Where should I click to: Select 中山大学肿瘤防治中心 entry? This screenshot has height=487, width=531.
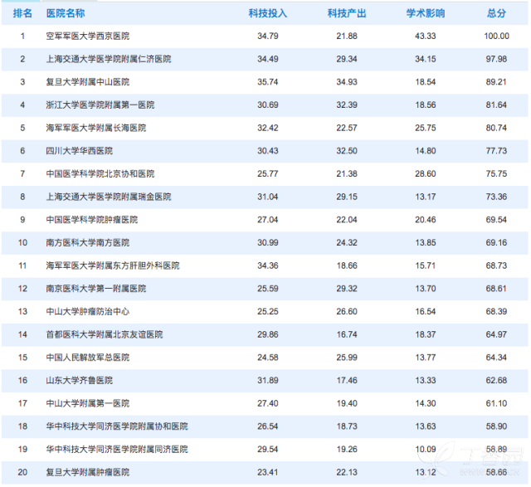point(88,312)
